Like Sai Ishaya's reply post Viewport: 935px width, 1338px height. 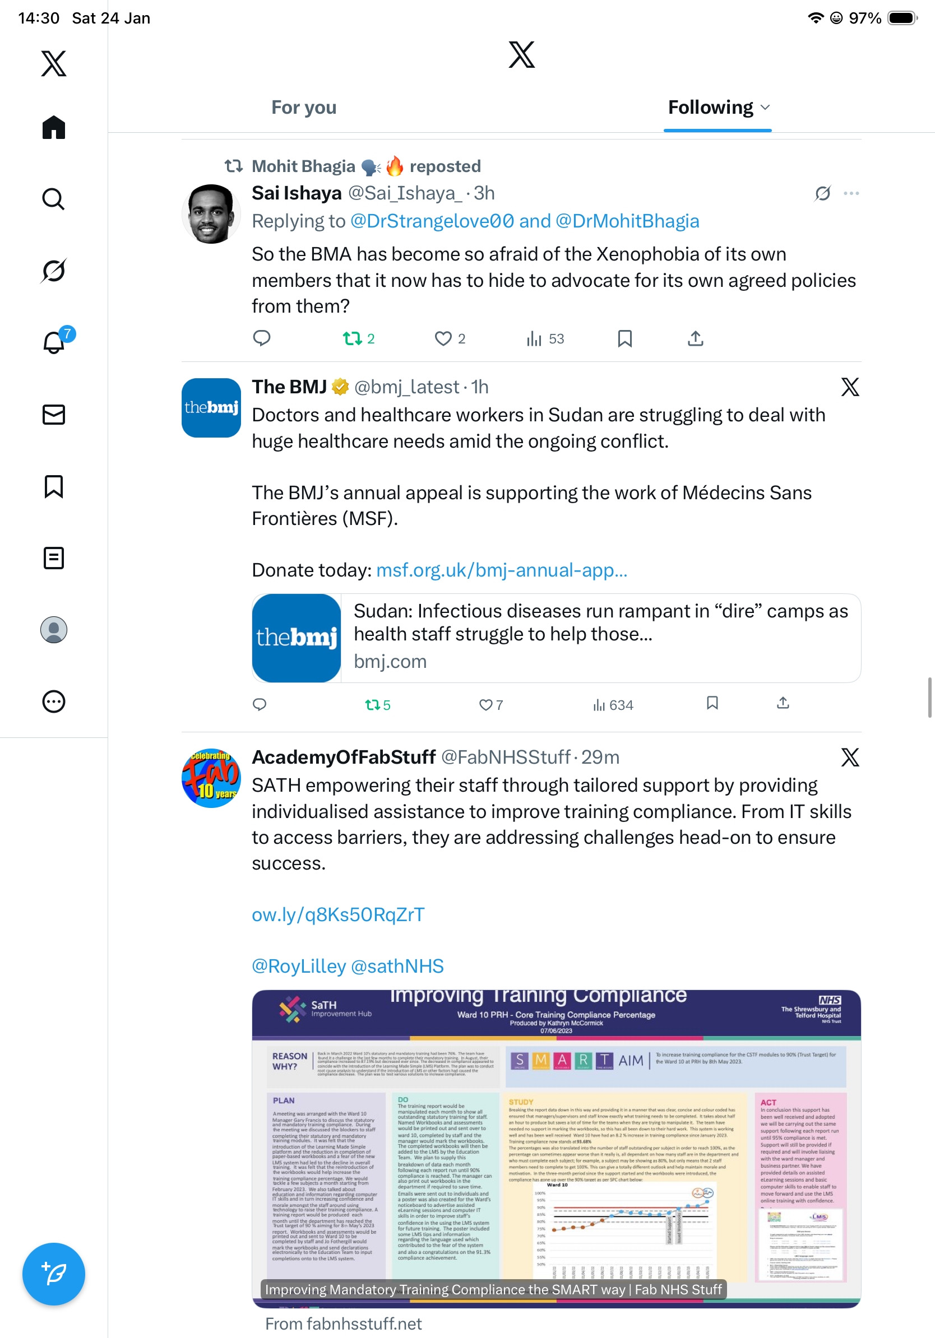click(443, 338)
